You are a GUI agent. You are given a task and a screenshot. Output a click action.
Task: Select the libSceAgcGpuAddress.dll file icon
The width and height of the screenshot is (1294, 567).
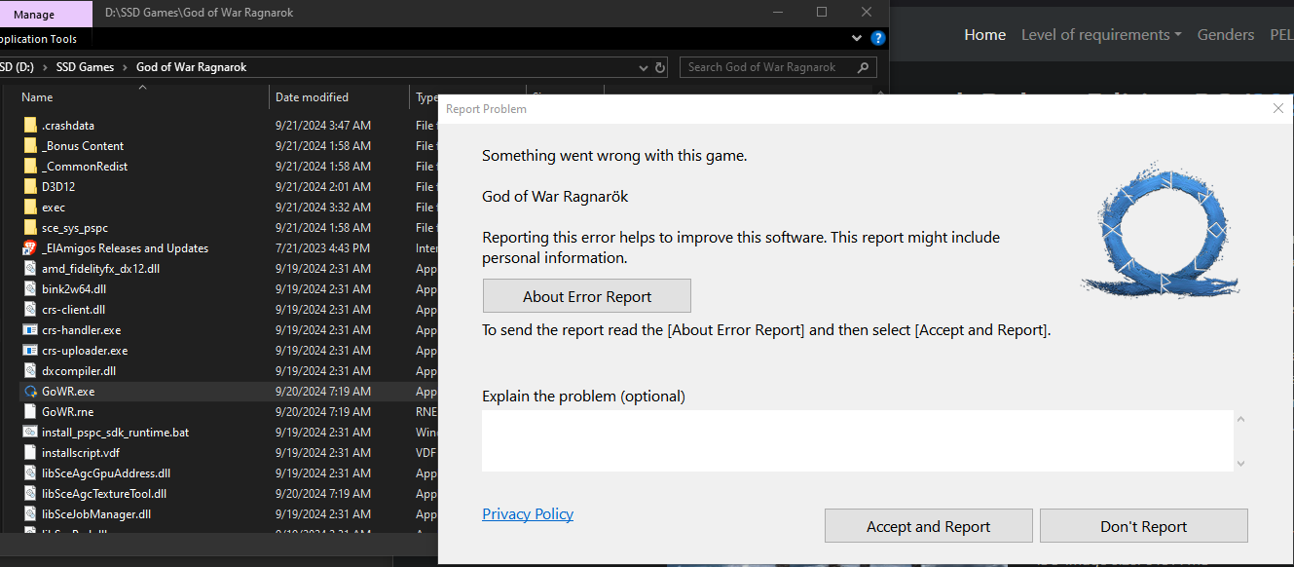[x=29, y=473]
